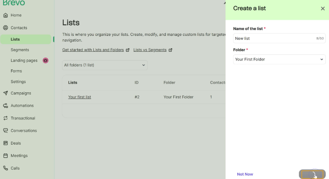This screenshot has height=179, width=329.
Task: Click the Home icon in sidebar
Action: (x=6, y=15)
